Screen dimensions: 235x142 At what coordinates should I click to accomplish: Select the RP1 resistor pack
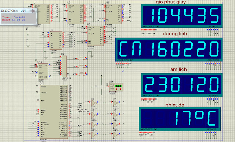tap(64, 67)
